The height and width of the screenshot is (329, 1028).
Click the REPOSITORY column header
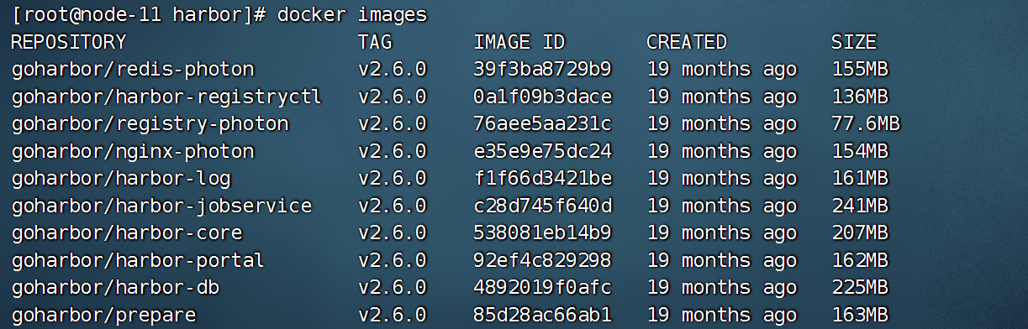coord(68,42)
